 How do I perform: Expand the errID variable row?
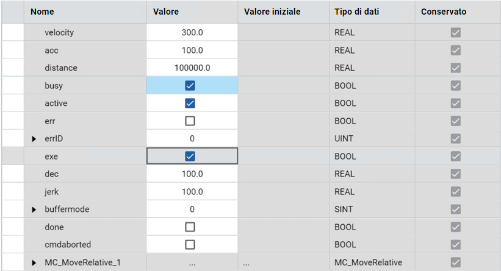point(34,139)
